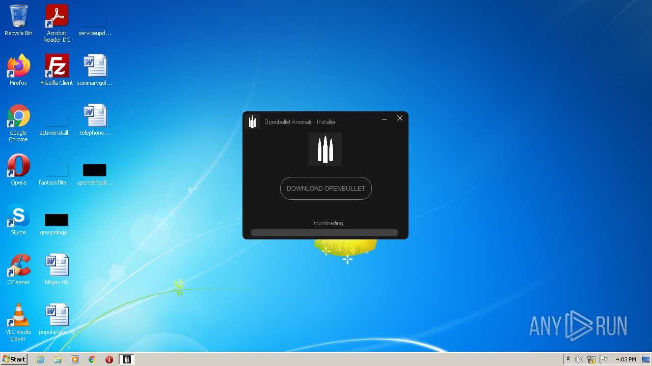The width and height of the screenshot is (652, 366).
Task: Select the Firefox desktop shortcut
Action: 18,70
